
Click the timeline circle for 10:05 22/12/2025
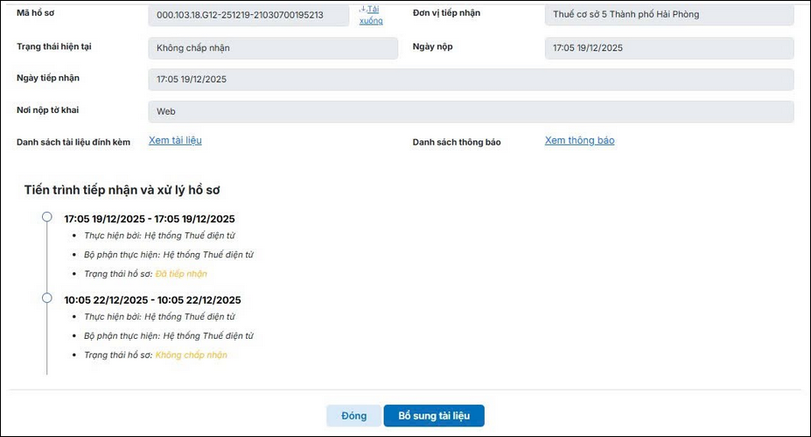coord(47,299)
